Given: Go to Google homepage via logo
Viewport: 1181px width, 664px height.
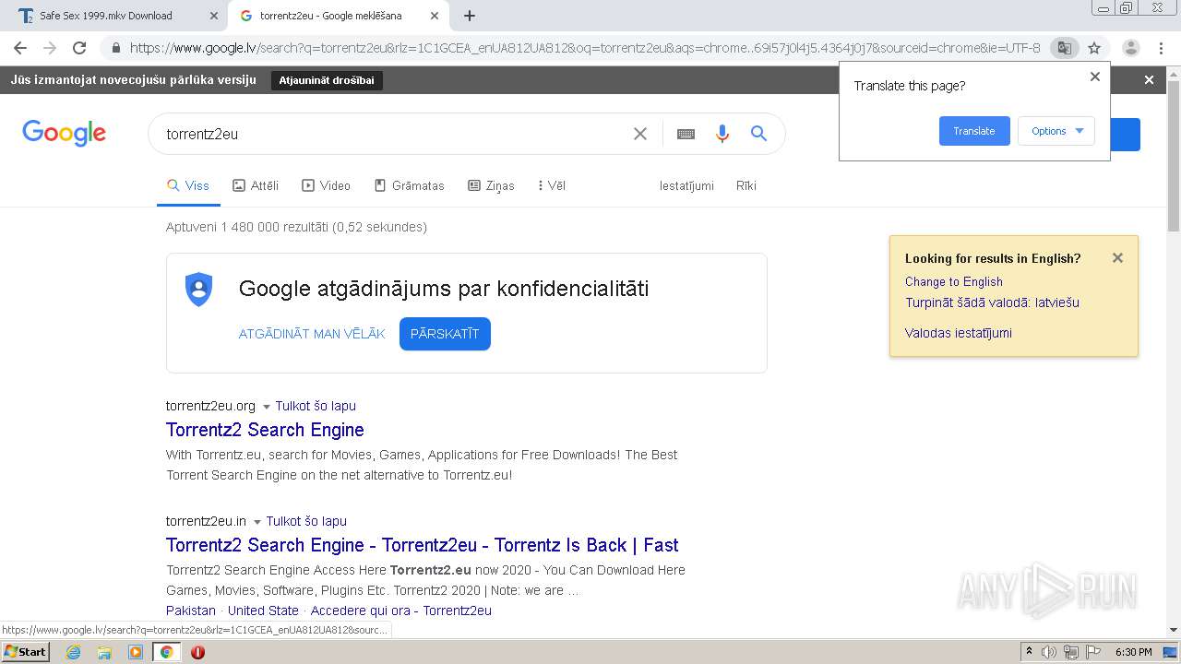Looking at the screenshot, I should [x=65, y=134].
